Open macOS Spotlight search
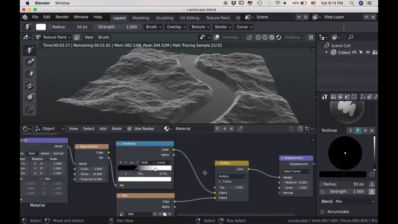398x224 pixels. [x=351, y=3]
